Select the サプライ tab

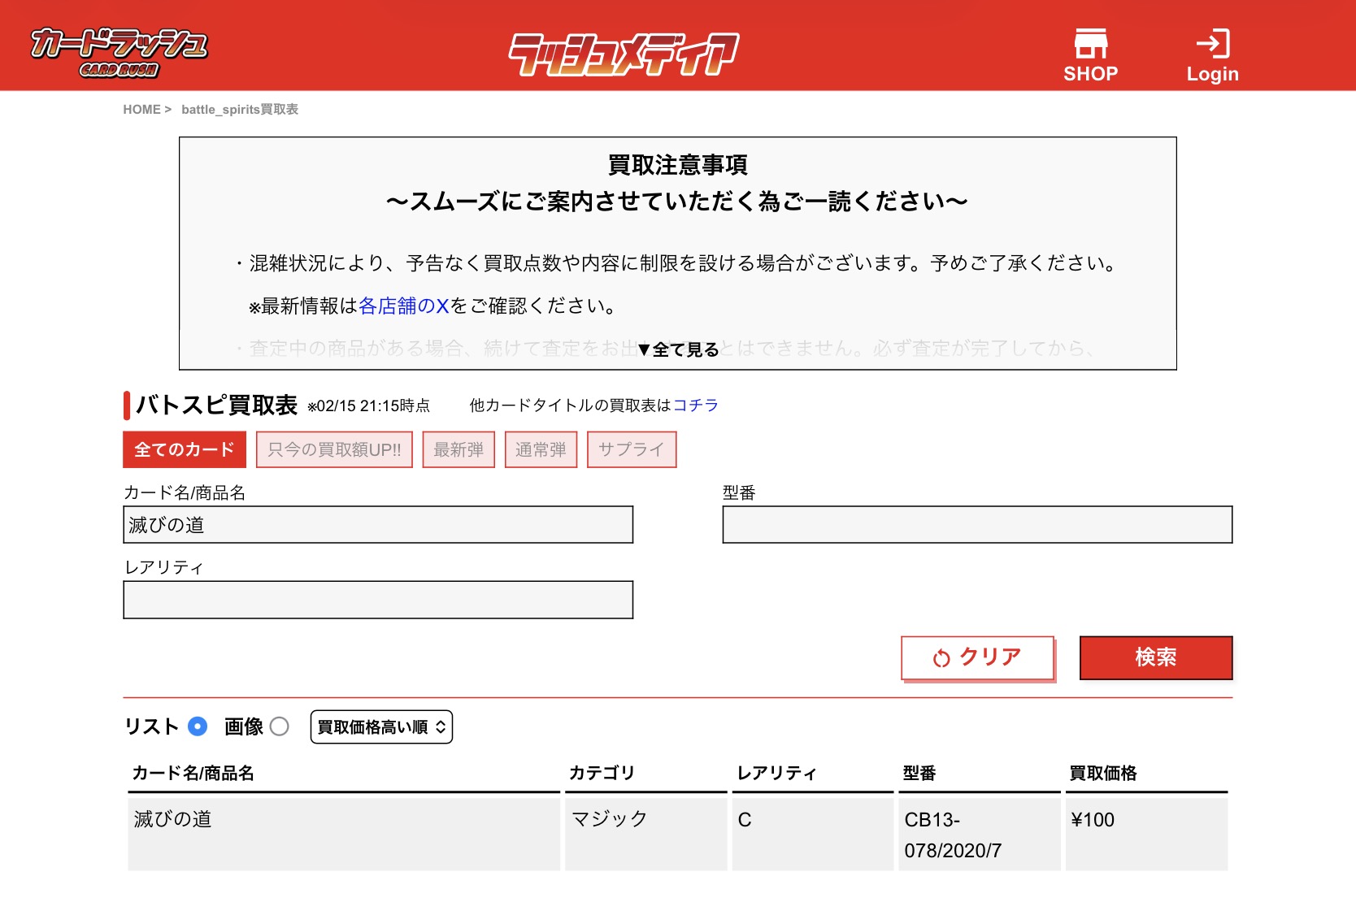tap(631, 449)
